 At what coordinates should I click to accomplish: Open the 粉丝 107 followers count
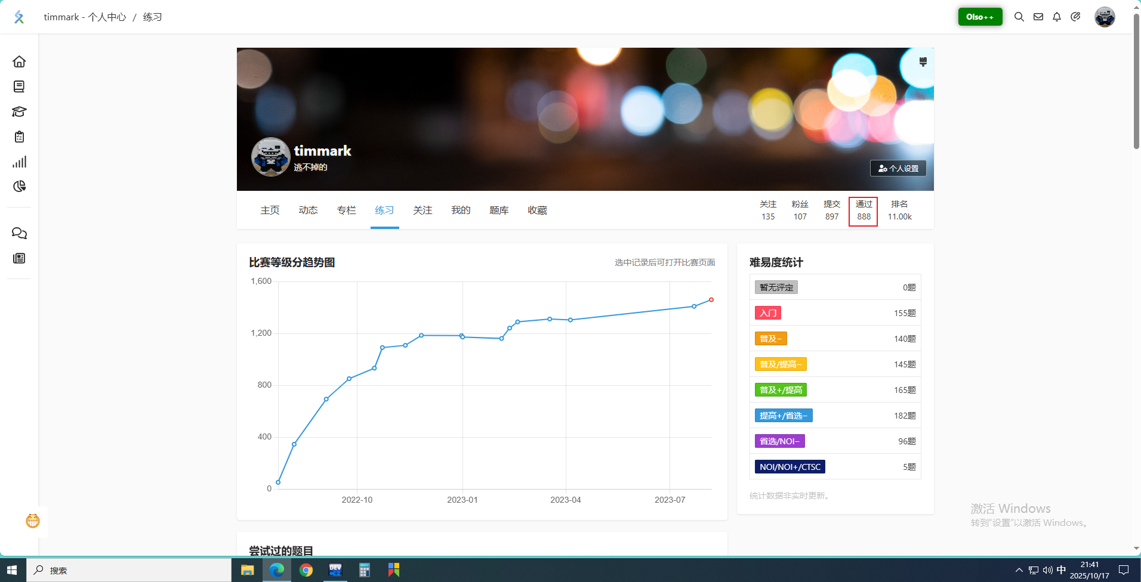tap(800, 210)
